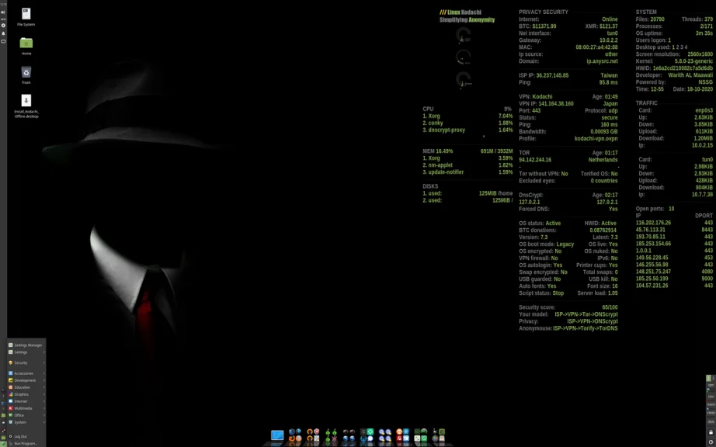Click the globe network icon in the dock
Image resolution: width=716 pixels, height=447 pixels.
point(345,439)
